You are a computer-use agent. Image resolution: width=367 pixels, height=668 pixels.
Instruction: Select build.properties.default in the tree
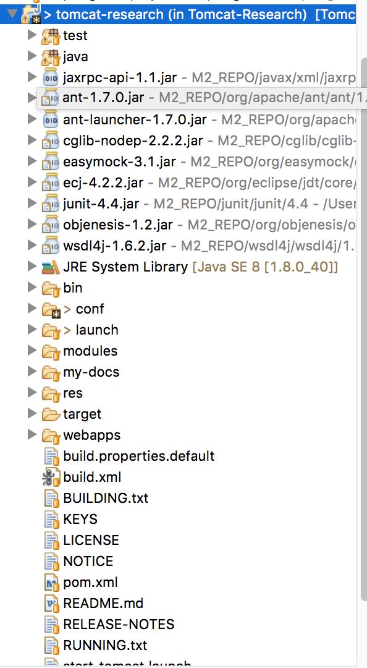pos(139,456)
